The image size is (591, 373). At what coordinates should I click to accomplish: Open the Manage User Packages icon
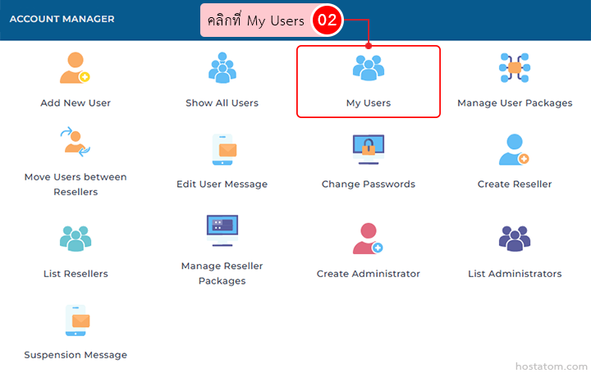tap(515, 68)
